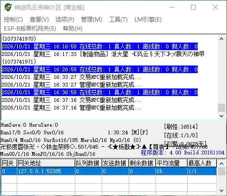Click the HumSave:0 HeroSave:0 status text

[29, 125]
